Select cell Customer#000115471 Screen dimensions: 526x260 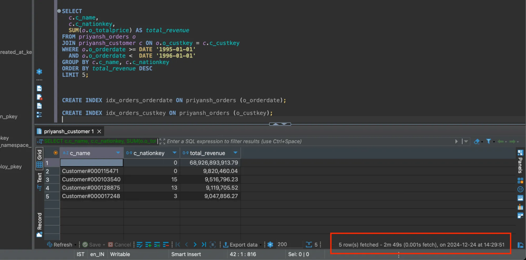[x=92, y=171]
